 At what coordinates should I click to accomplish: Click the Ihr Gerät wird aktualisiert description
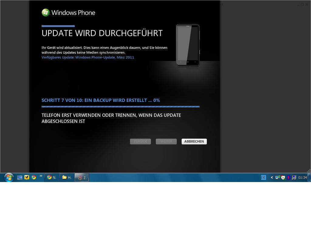pyautogui.click(x=104, y=50)
